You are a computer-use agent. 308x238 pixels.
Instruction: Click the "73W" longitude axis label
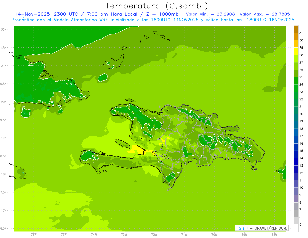click(x=124, y=235)
